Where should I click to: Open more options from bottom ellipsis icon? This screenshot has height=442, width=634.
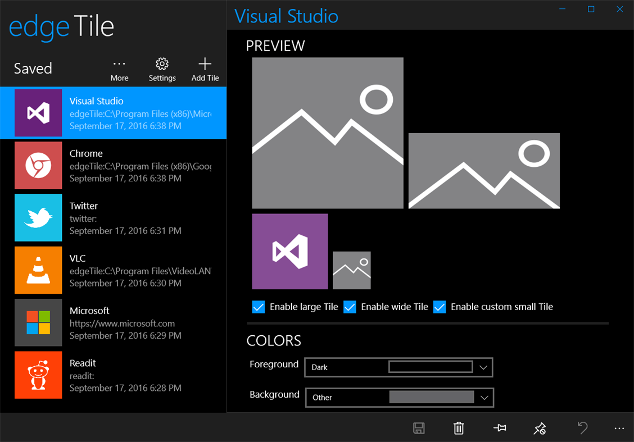coord(619,428)
